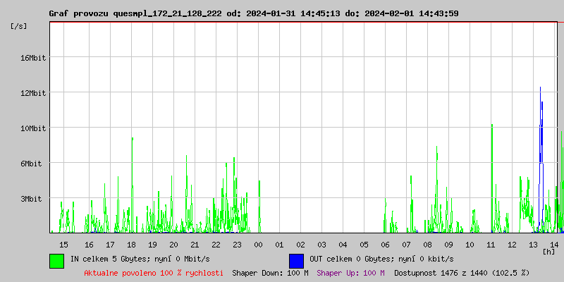The height and width of the screenshot is (282, 564).
Task: Click the 'Shaper Down: 100 M' text
Action: [270, 272]
